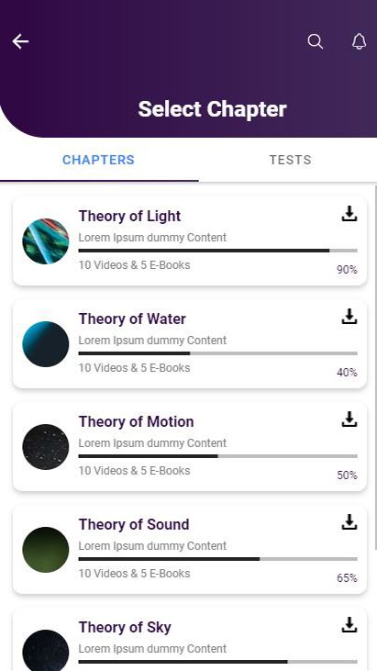Download the Theory of Sky chapter

click(349, 624)
